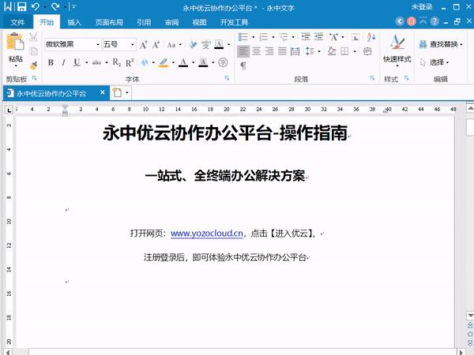
Task: Click the Superscript R² icon
Action: coord(130,62)
